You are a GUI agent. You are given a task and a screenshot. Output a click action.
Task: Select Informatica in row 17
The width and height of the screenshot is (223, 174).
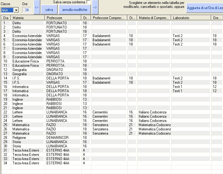coord(20,91)
